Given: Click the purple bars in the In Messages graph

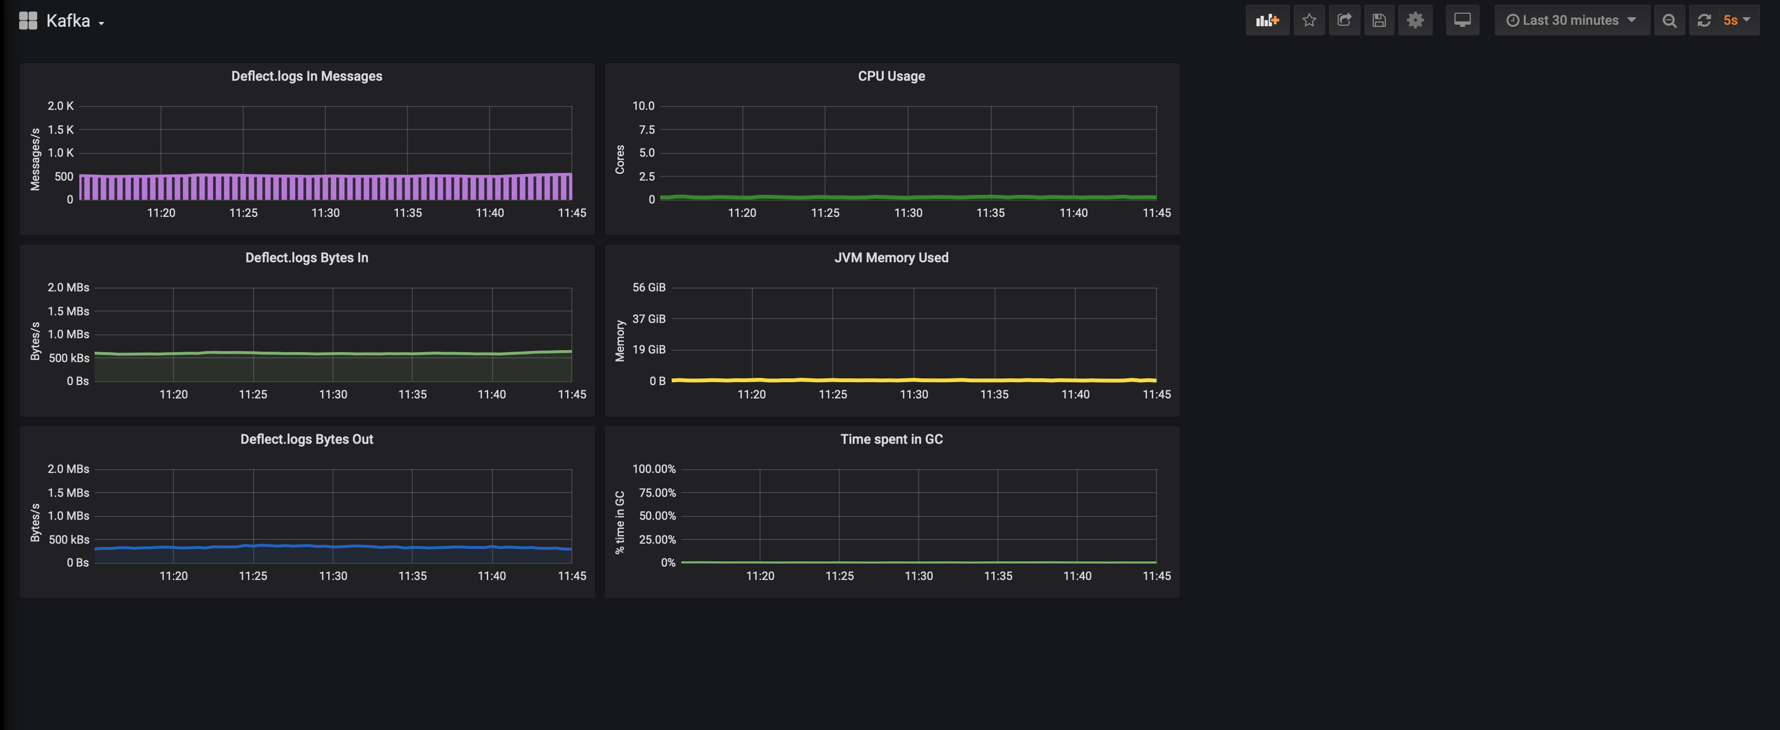Looking at the screenshot, I should point(325,187).
